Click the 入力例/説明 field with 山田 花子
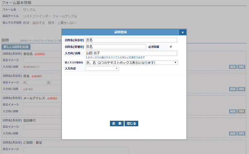This screenshot has width=249, height=154. 131,53
